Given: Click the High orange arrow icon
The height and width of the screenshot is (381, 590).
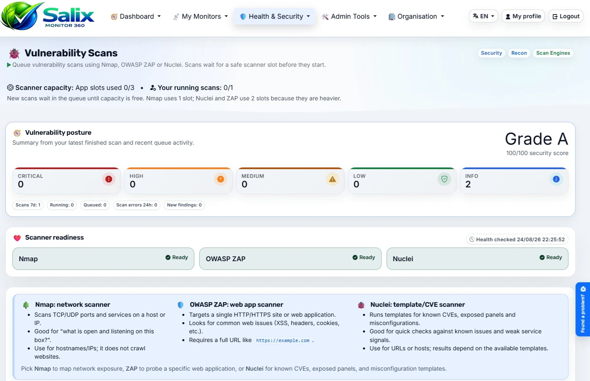Looking at the screenshot, I should coord(220,179).
